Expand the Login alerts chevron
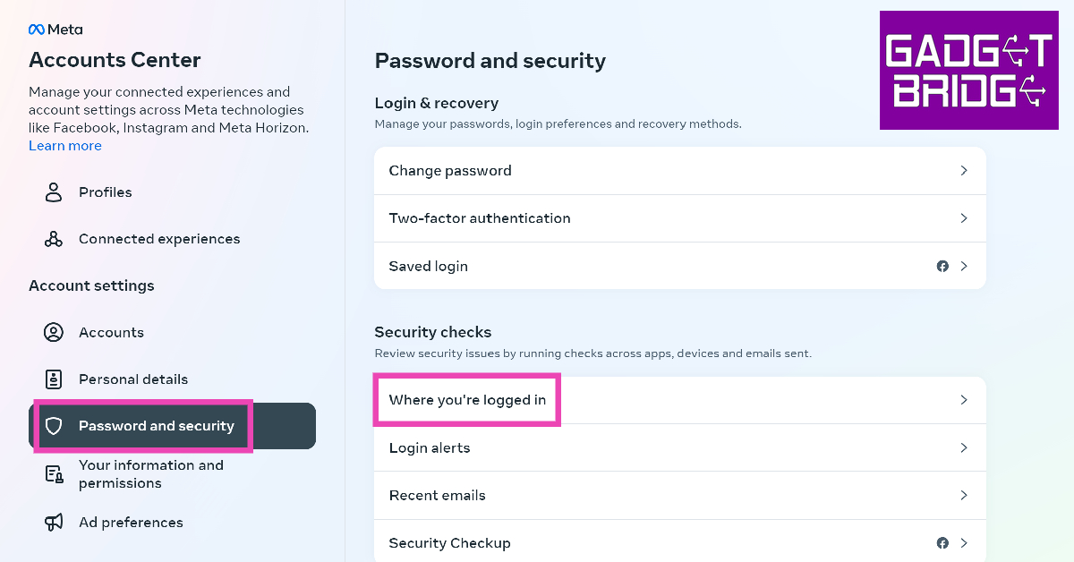This screenshot has height=562, width=1074. pyautogui.click(x=964, y=447)
